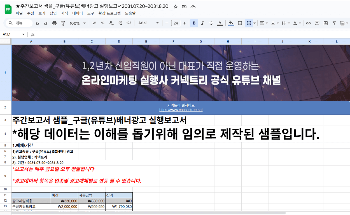Toggle italic formatting
This screenshot has height=215, width=350.
(x=202, y=23)
